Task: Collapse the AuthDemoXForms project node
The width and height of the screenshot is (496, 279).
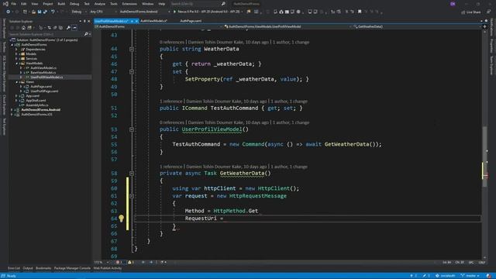Action: click(12, 45)
